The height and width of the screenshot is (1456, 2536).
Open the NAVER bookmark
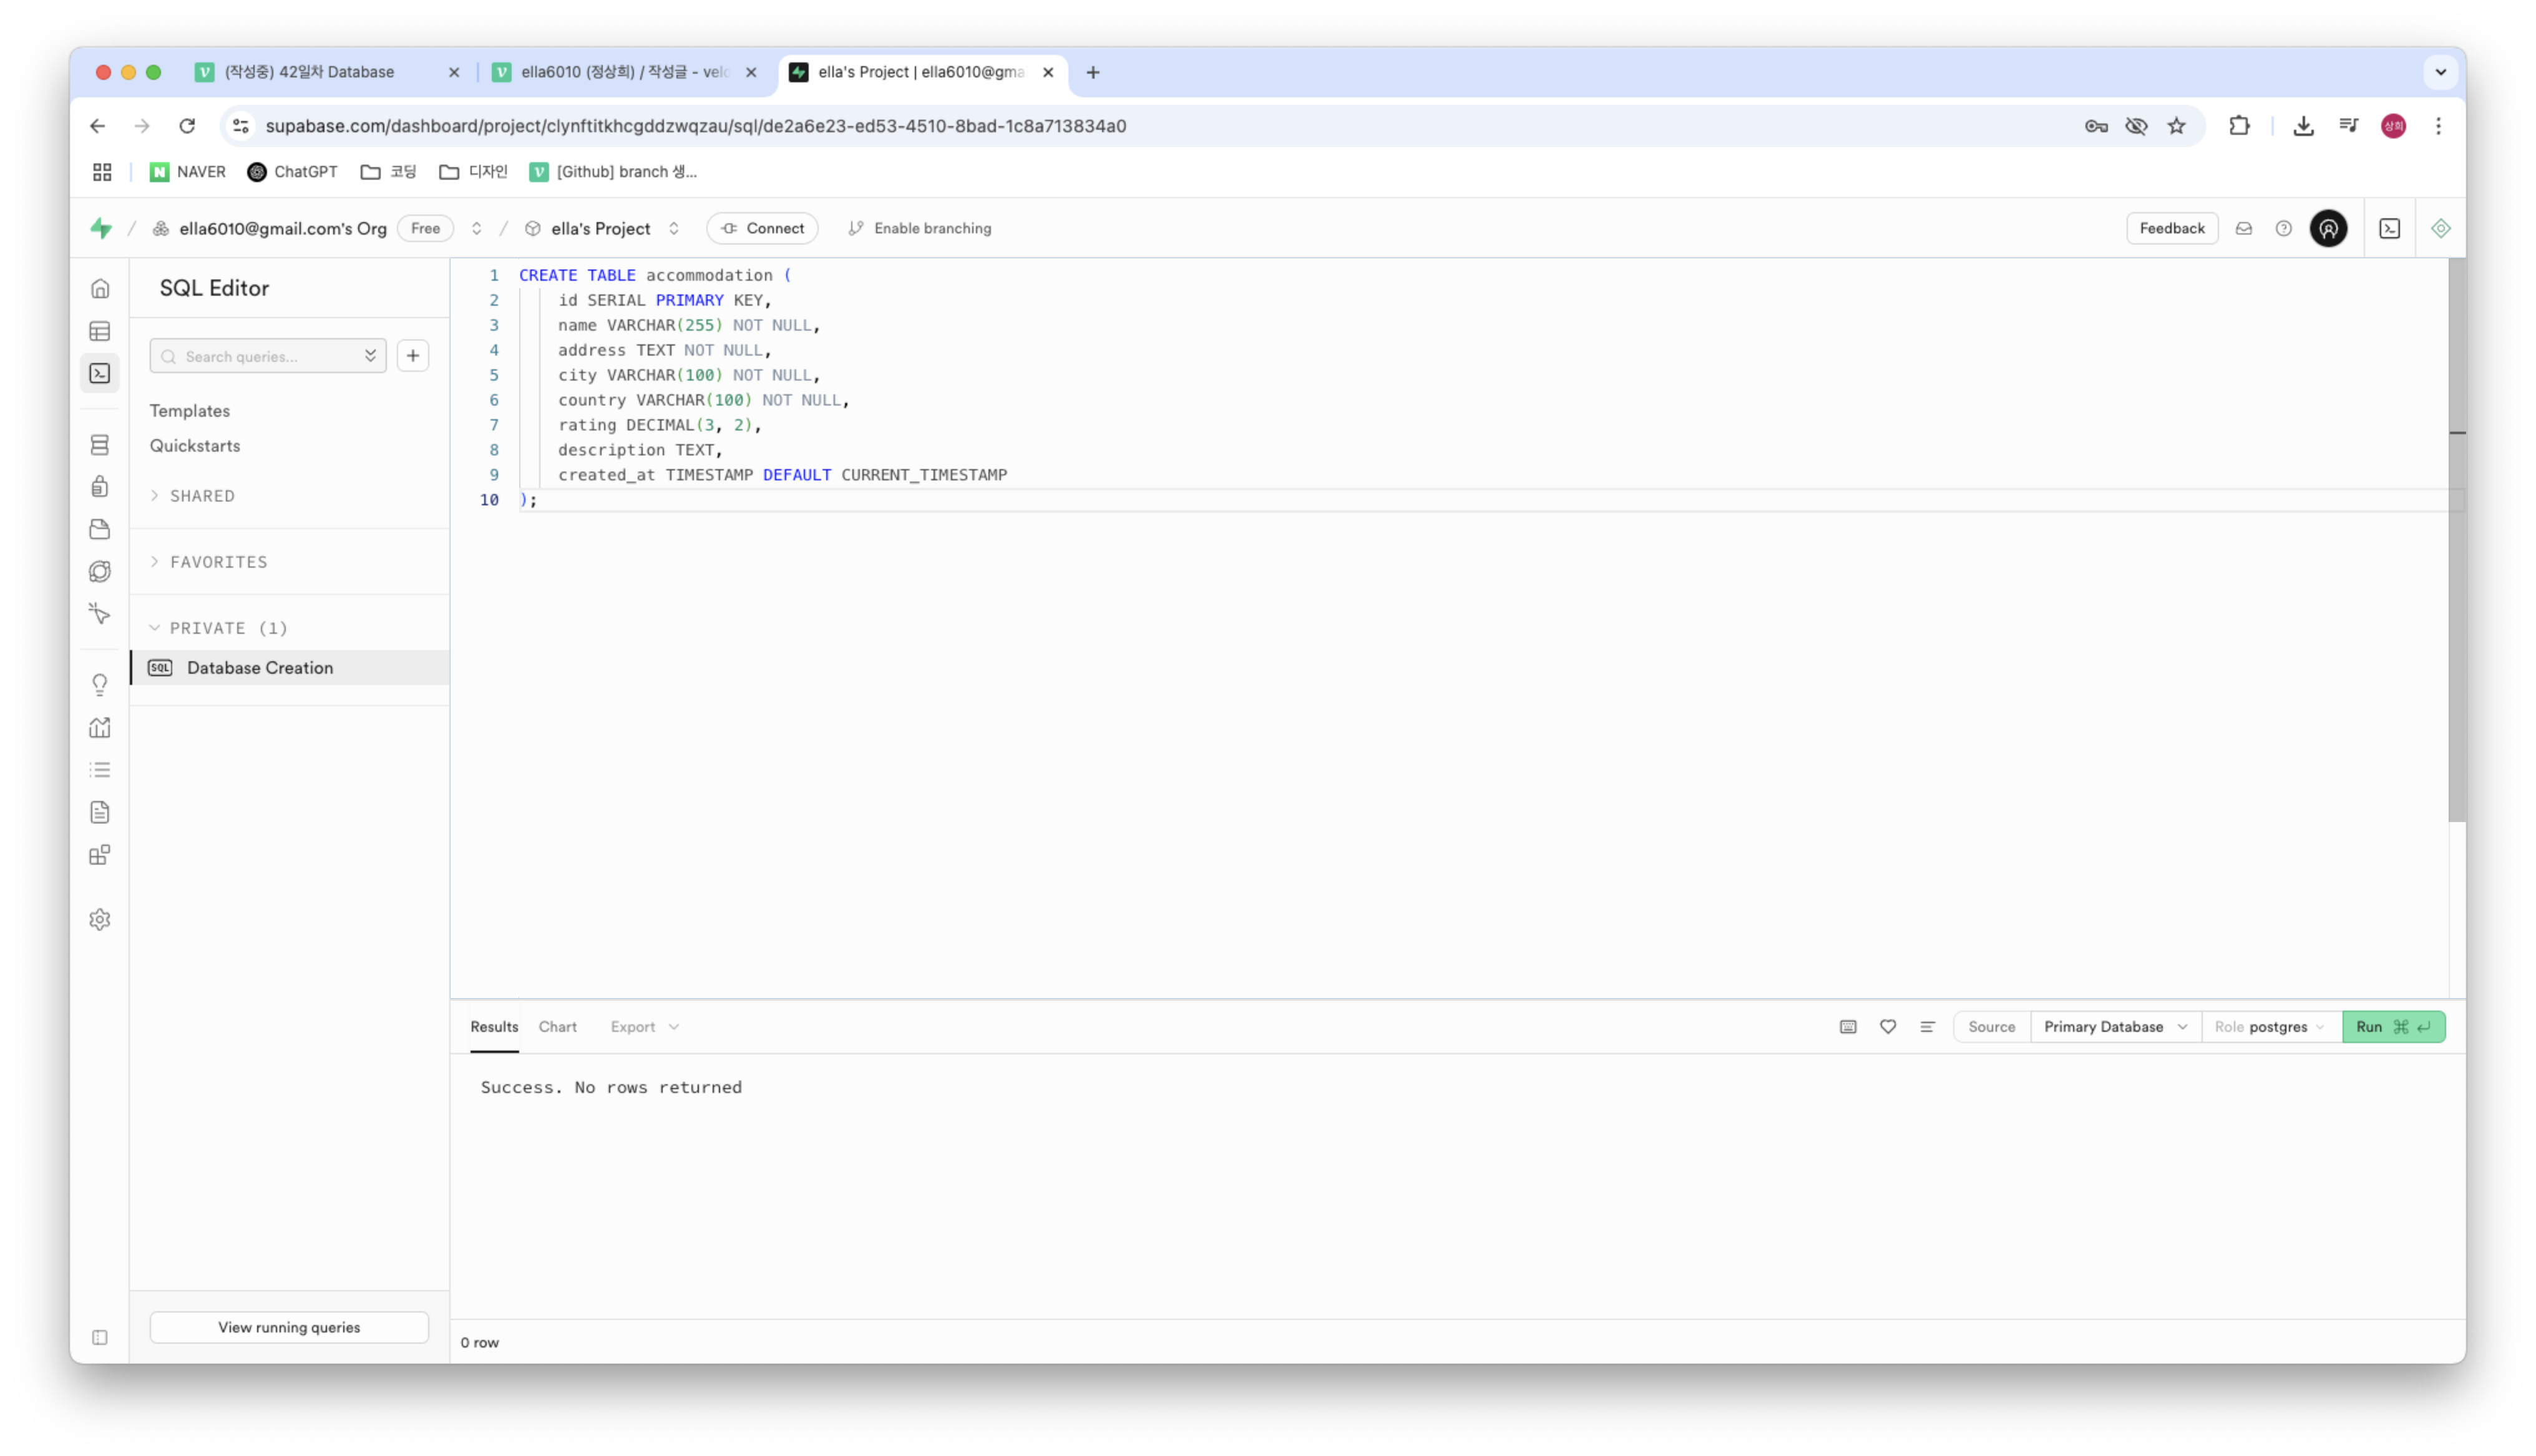point(188,172)
